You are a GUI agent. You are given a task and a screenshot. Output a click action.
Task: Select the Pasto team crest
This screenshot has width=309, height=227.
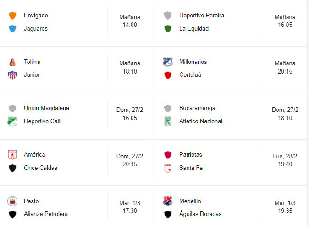point(12,201)
